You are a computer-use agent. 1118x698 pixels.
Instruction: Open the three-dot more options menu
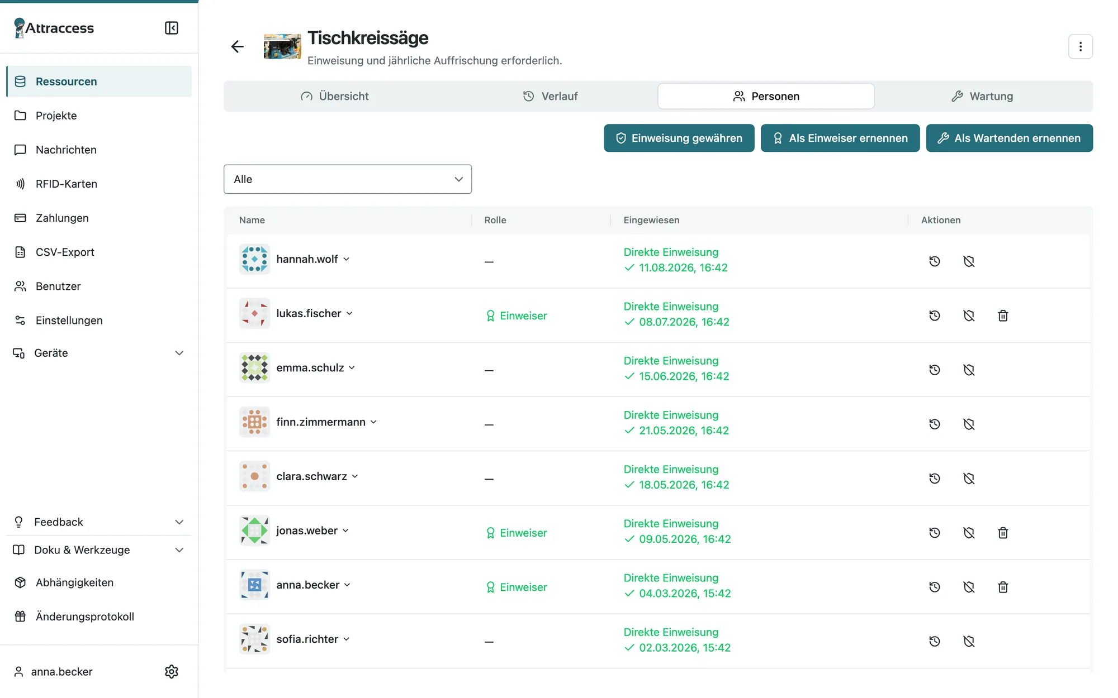[x=1080, y=46]
